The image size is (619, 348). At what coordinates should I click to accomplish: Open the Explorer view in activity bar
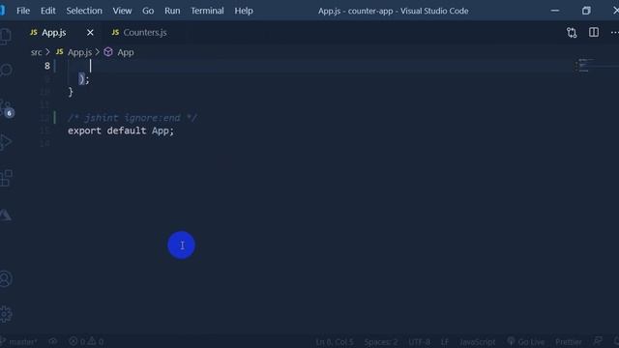(5, 37)
